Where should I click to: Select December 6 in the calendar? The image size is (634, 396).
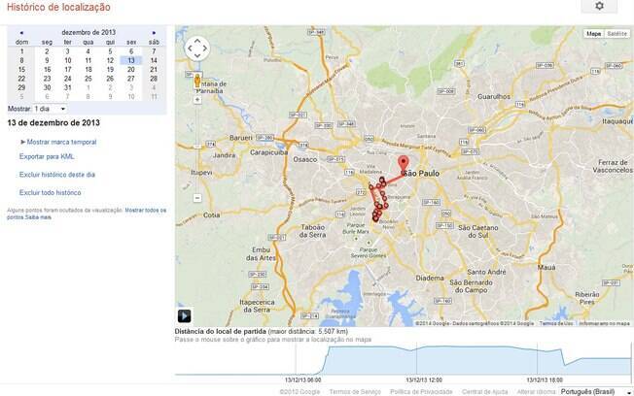131,51
